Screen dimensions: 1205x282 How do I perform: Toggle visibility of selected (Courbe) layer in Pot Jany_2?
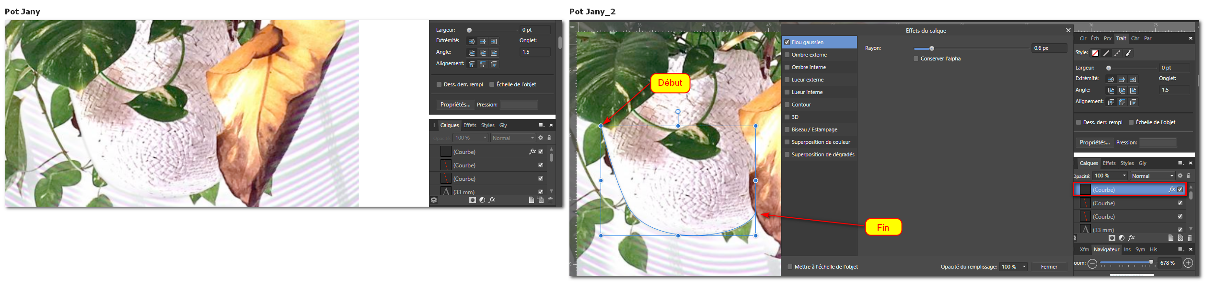(1180, 189)
